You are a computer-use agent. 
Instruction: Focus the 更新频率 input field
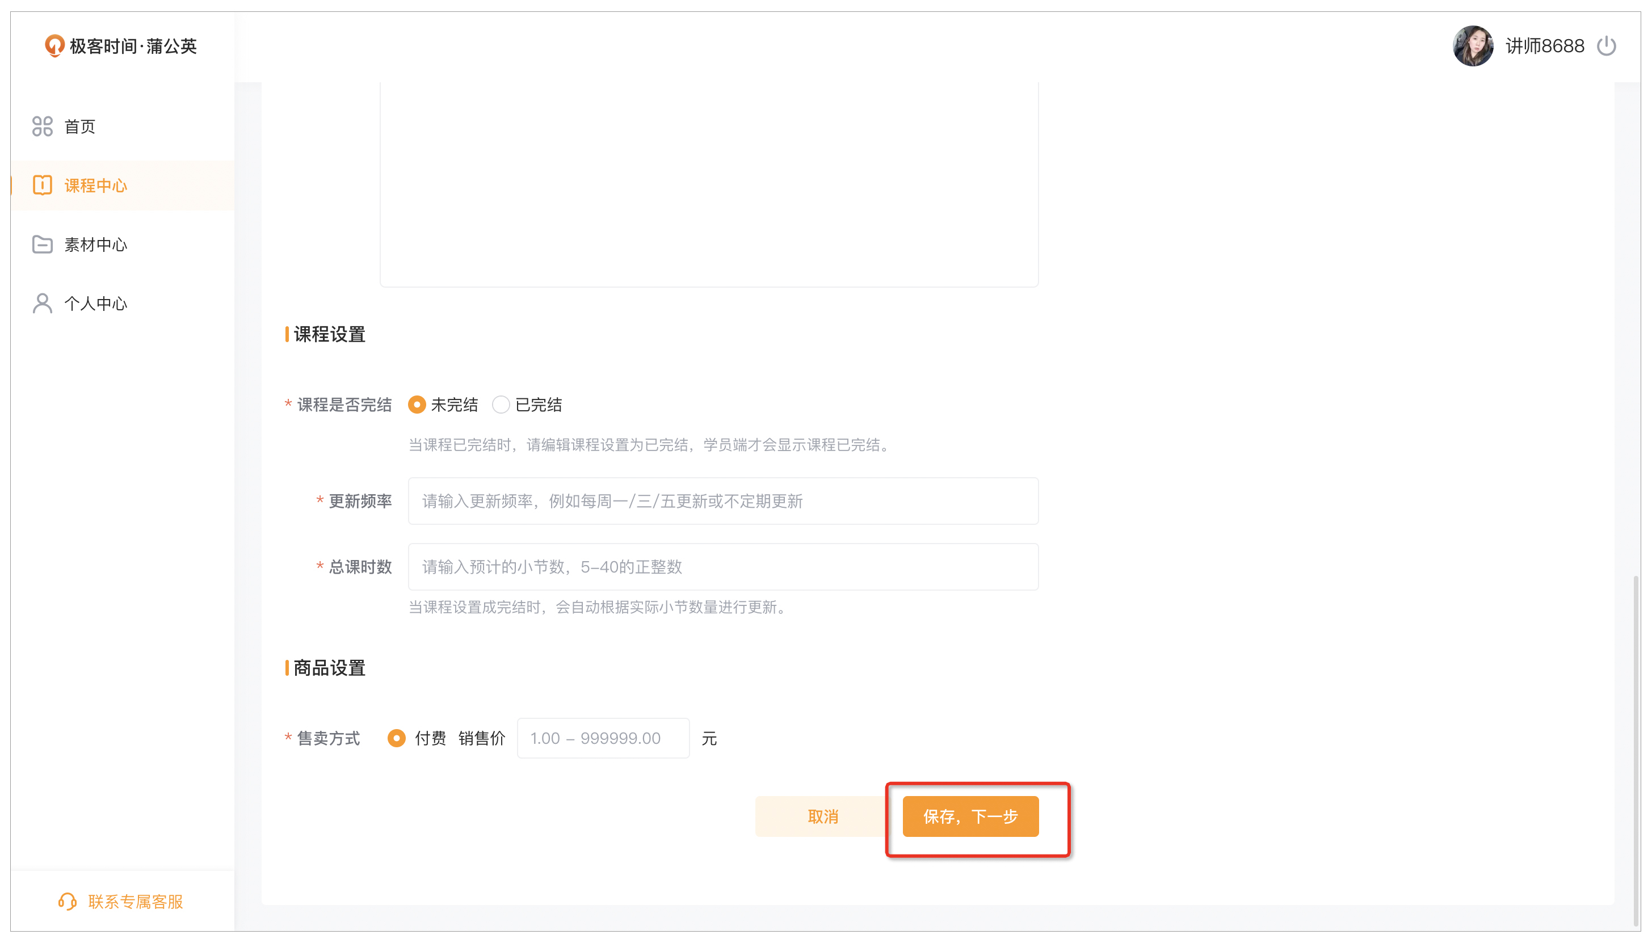(722, 500)
